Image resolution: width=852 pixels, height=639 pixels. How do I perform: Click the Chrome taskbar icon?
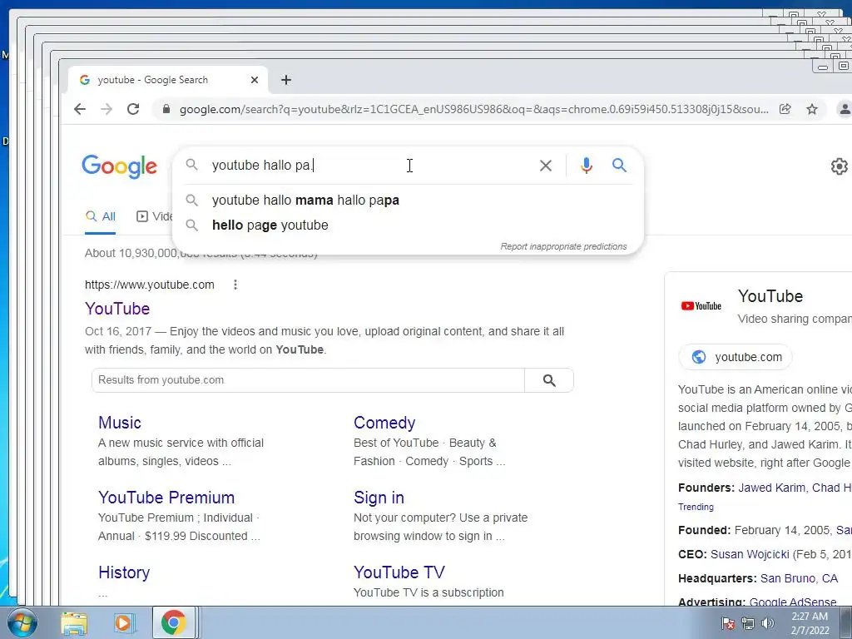pyautogui.click(x=173, y=622)
